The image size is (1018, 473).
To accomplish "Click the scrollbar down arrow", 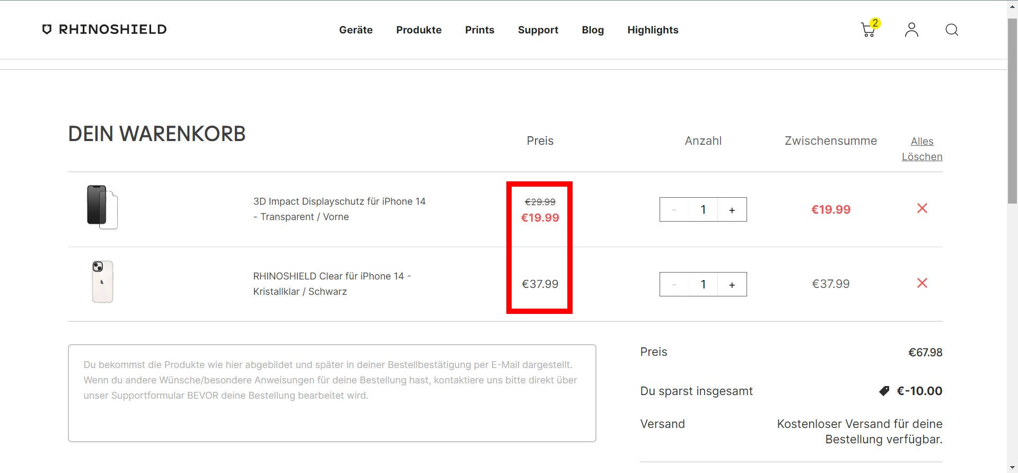I will (1012, 468).
